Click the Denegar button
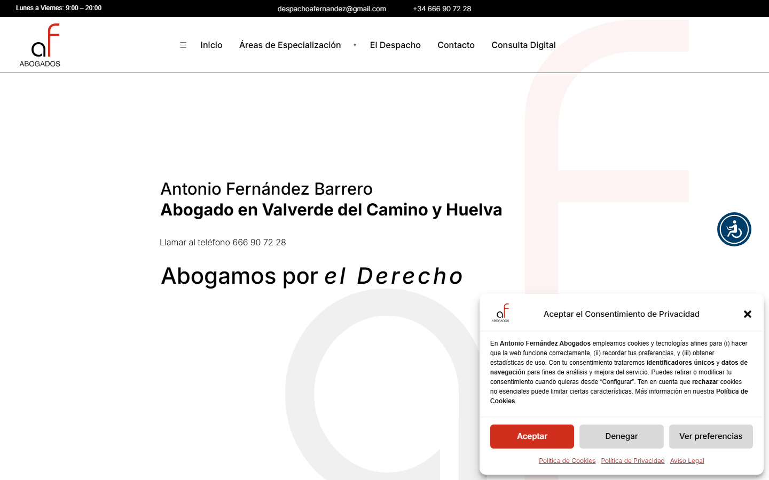The width and height of the screenshot is (769, 480). tap(622, 436)
